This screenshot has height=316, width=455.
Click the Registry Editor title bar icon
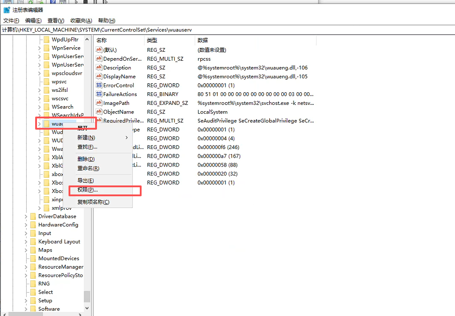click(7, 9)
